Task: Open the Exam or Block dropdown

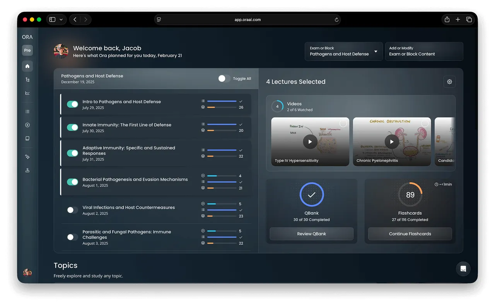Action: pos(343,51)
